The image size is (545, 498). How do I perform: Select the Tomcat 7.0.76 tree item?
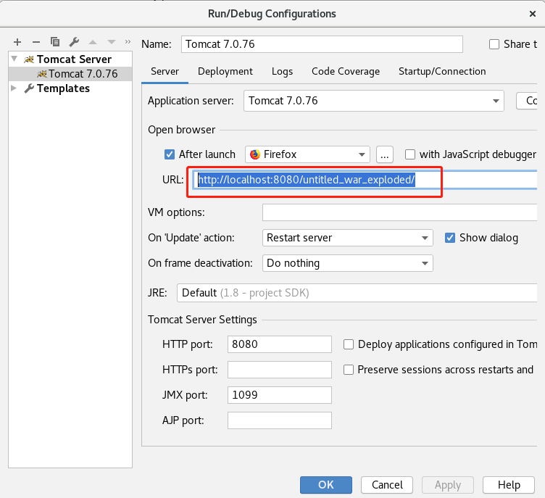click(x=70, y=74)
